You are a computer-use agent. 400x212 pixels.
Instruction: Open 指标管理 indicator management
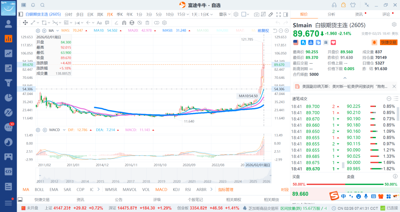point(226,189)
